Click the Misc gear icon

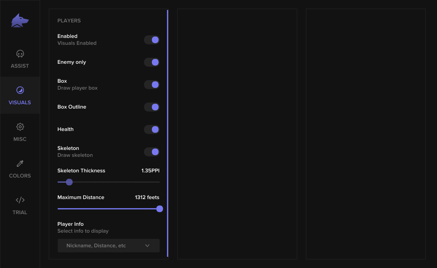point(20,127)
